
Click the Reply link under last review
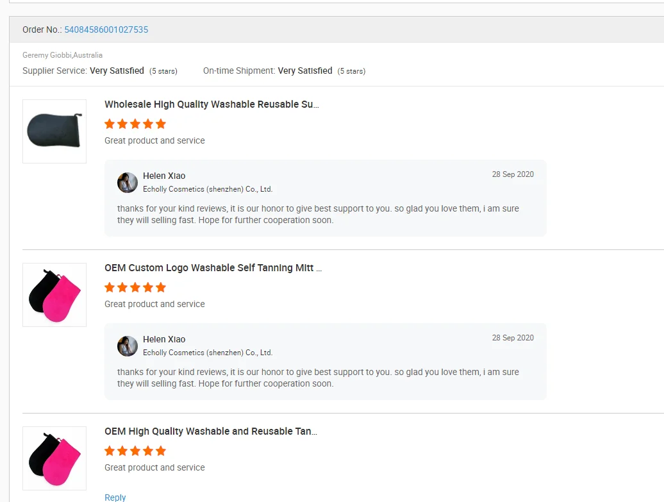tap(115, 497)
